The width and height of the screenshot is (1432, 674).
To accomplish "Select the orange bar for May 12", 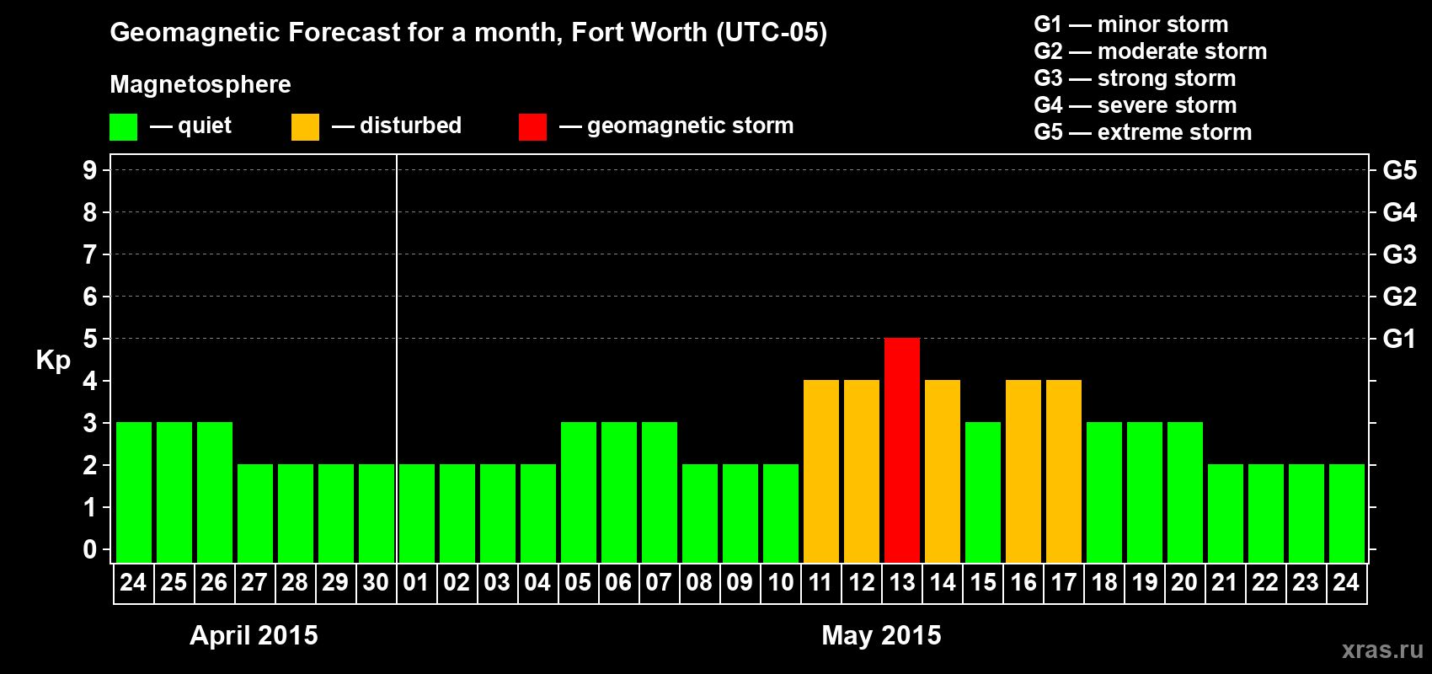I will pos(862,471).
